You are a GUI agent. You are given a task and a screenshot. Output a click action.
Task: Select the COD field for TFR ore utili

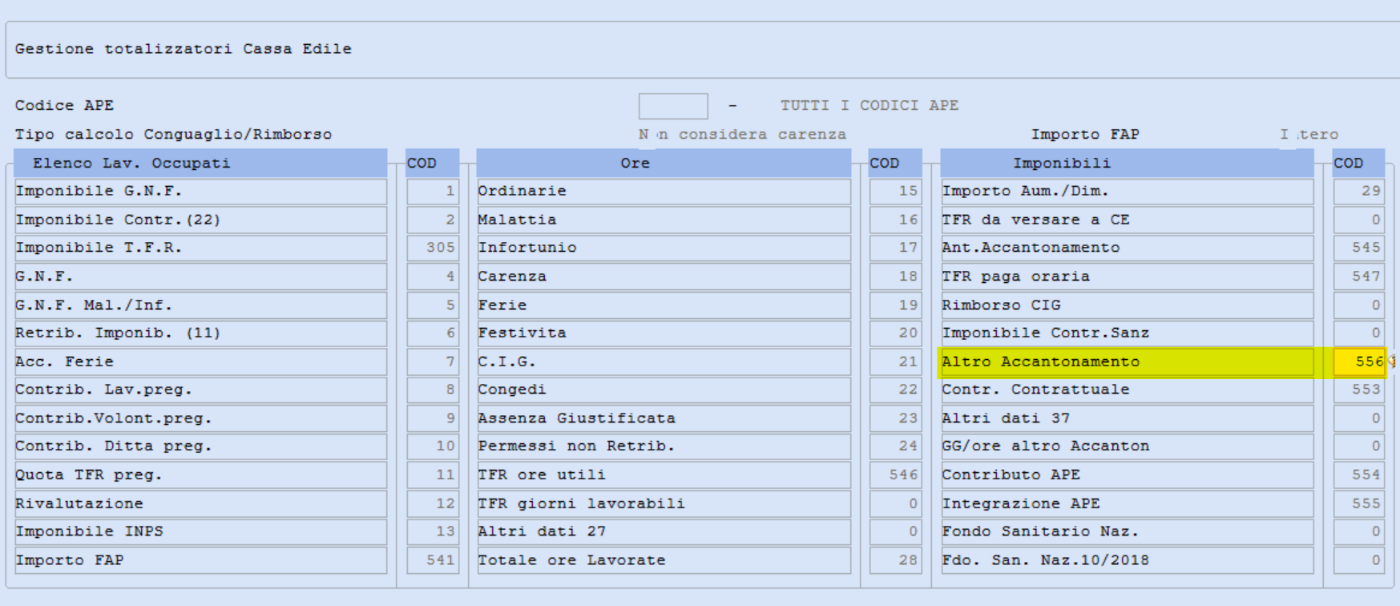[x=896, y=475]
